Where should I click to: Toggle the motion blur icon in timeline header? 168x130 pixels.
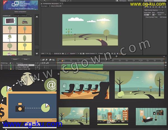pyautogui.click(x=46, y=60)
